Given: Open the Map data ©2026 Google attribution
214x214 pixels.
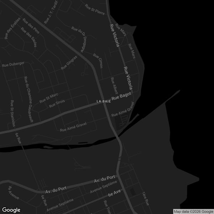Looking at the screenshot, I should [193, 211].
